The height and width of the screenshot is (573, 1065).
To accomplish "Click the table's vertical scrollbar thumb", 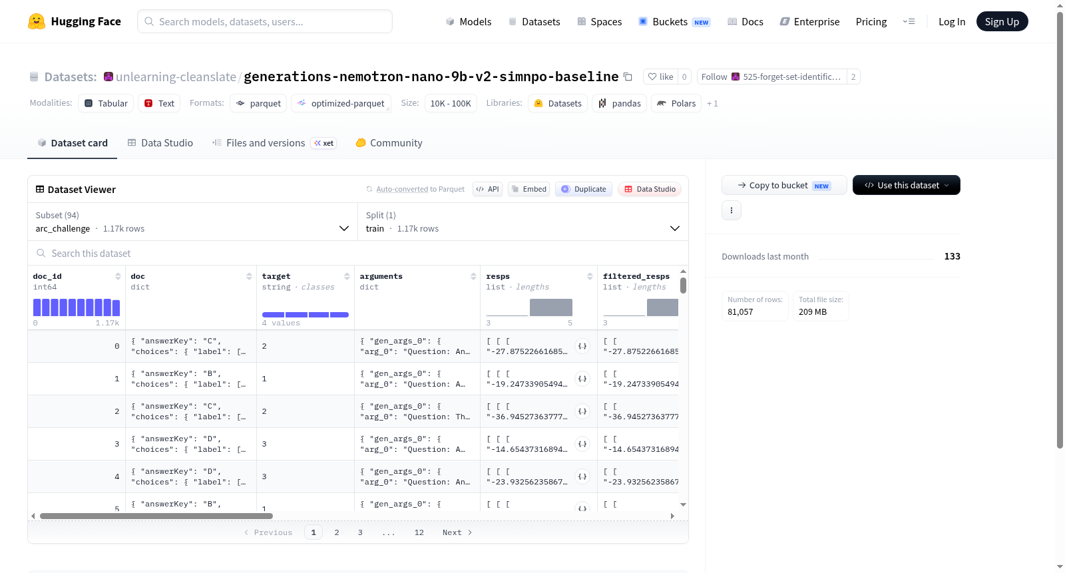I will coord(683,286).
